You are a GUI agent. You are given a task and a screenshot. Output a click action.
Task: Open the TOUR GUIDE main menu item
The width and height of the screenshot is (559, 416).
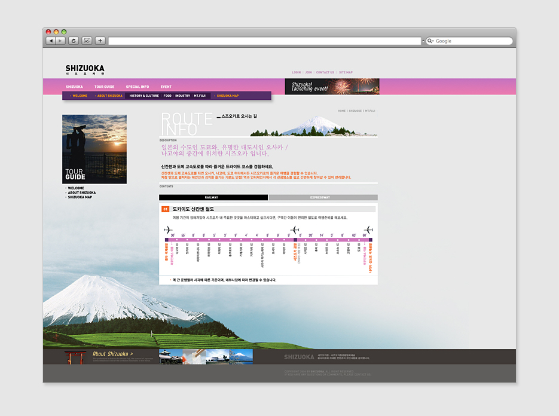tap(105, 87)
